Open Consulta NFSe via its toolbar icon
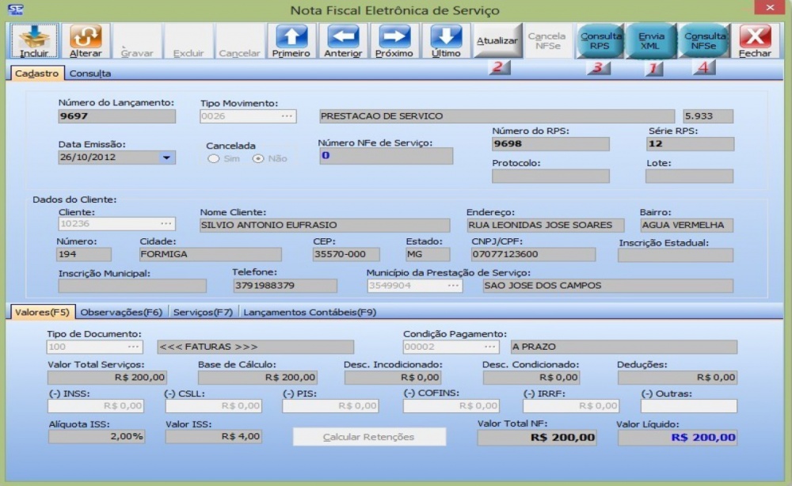792x486 pixels. [x=705, y=41]
